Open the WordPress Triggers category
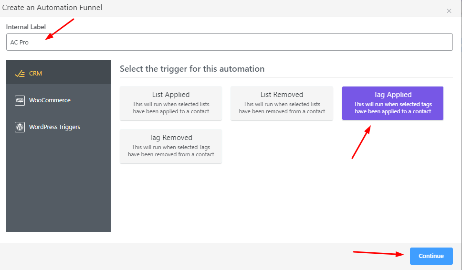 58,127
